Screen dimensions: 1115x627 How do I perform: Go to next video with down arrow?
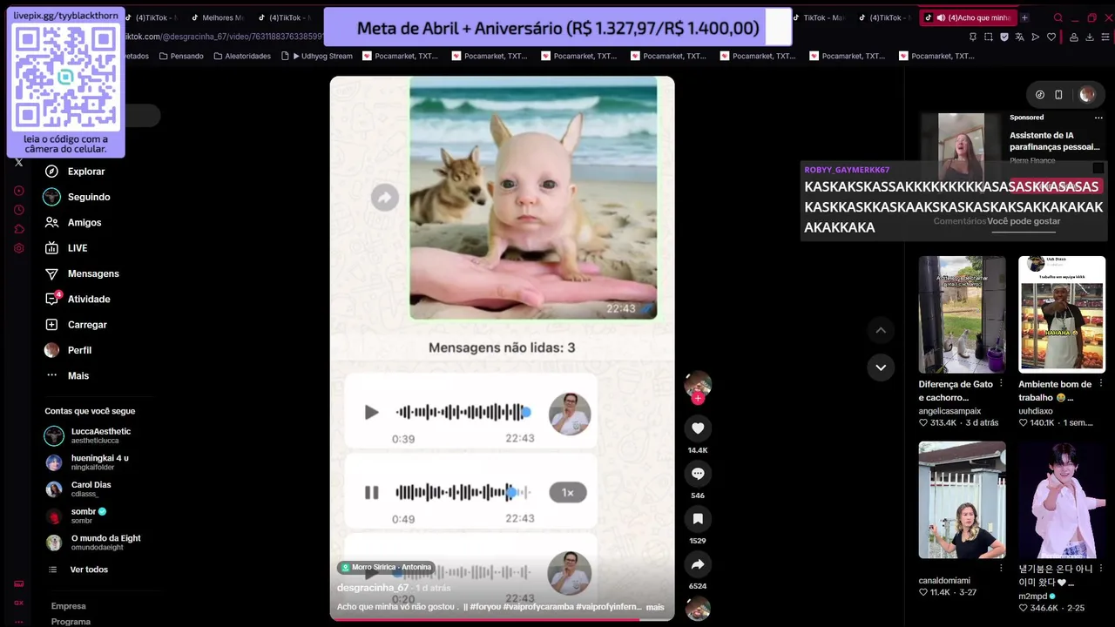(x=881, y=367)
